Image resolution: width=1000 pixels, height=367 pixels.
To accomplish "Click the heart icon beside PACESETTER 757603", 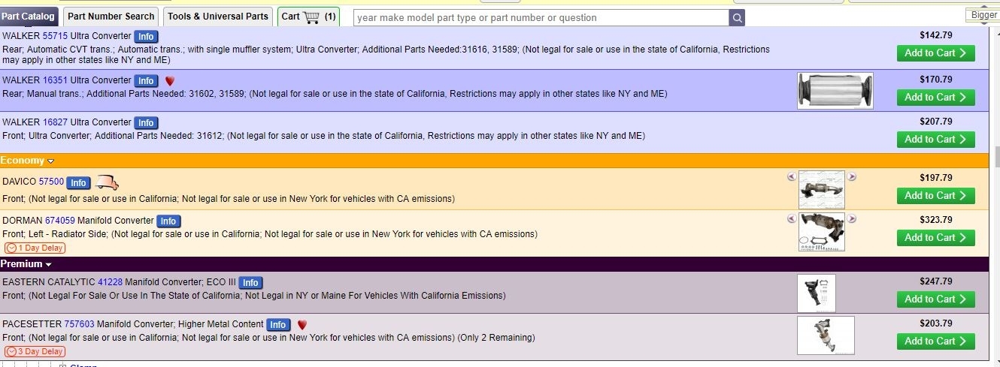I will pyautogui.click(x=302, y=325).
